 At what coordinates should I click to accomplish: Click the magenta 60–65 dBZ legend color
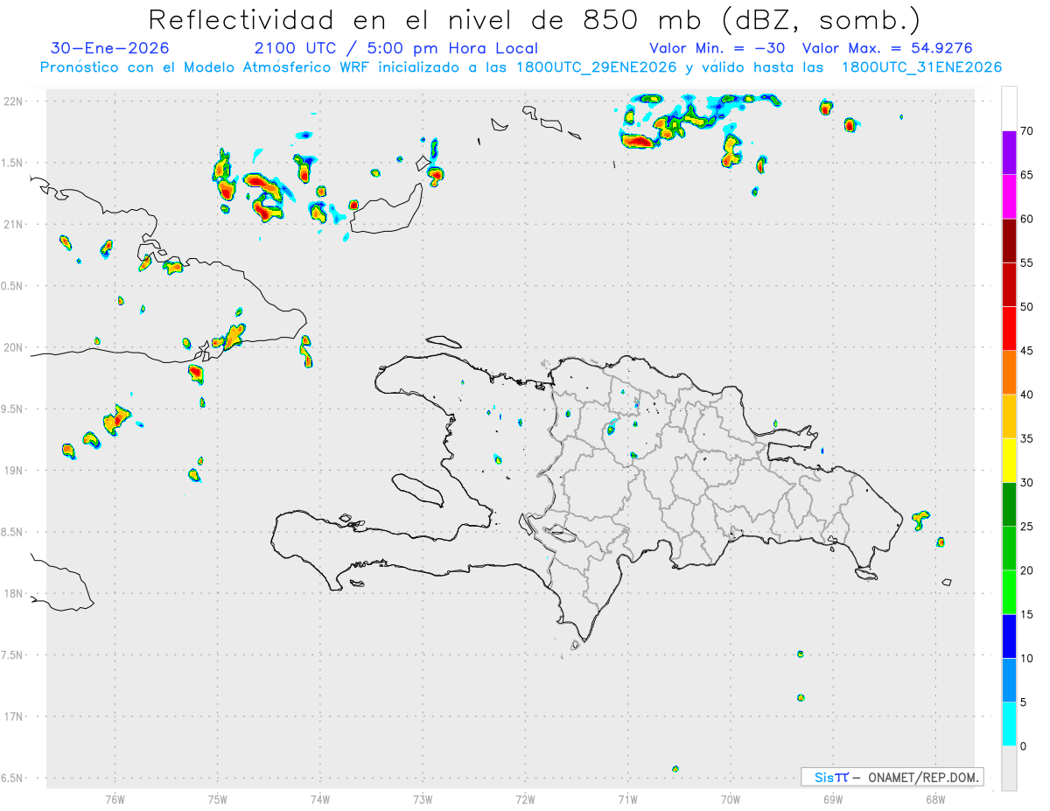click(x=1009, y=196)
